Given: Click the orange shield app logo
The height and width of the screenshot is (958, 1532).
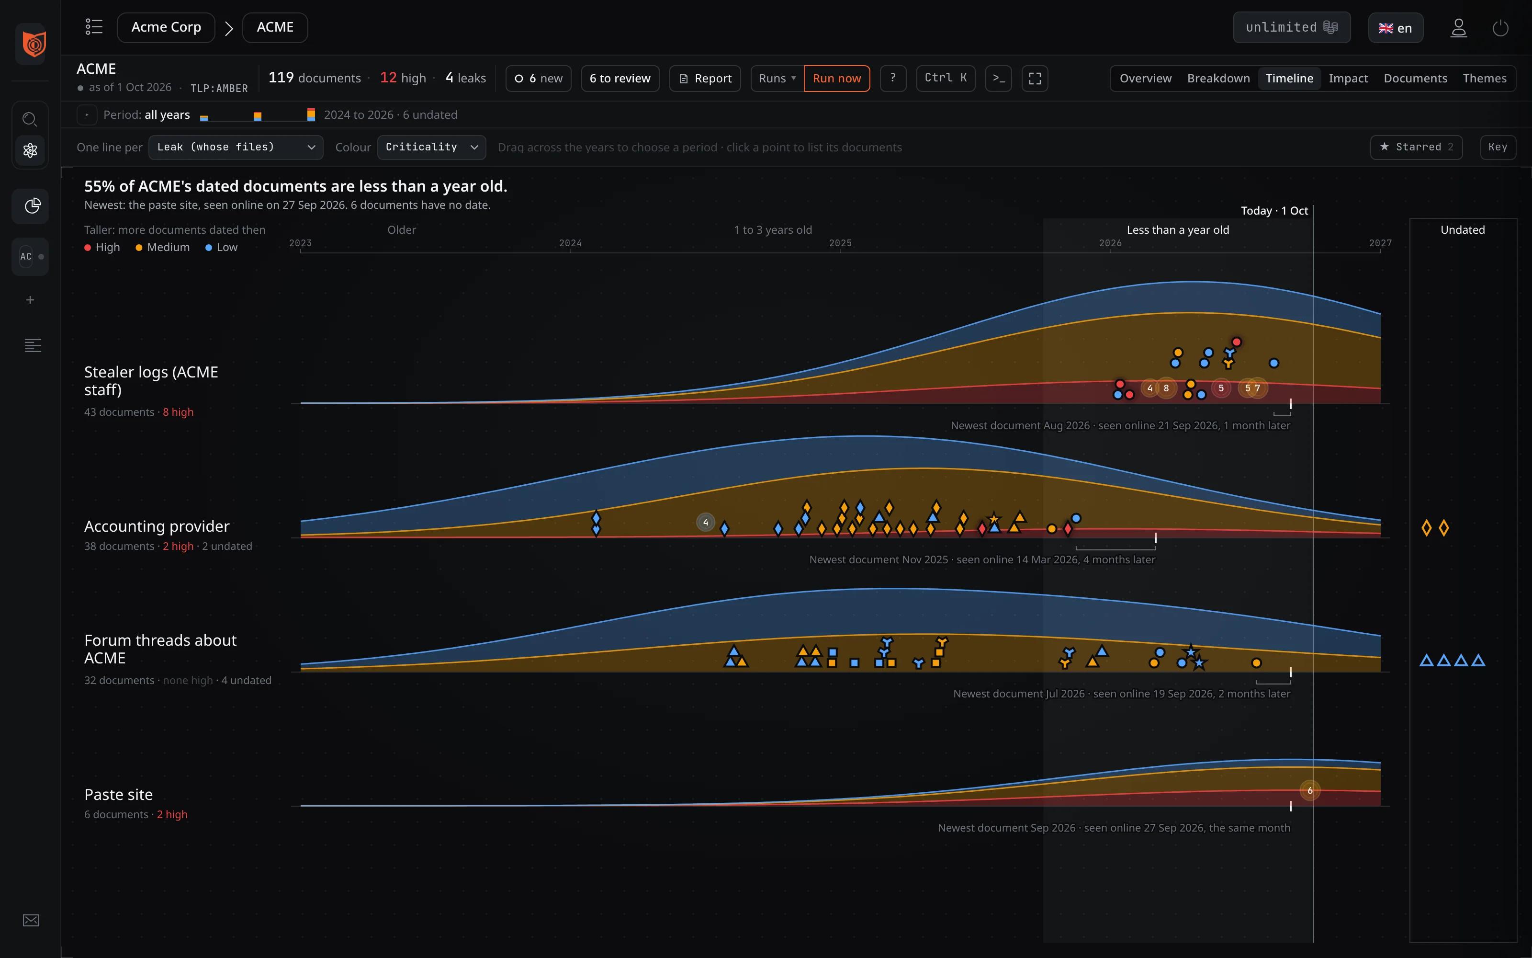Looking at the screenshot, I should [34, 44].
